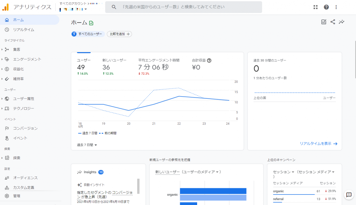Click the 過去 30 分間のユーザー heading

(270, 60)
